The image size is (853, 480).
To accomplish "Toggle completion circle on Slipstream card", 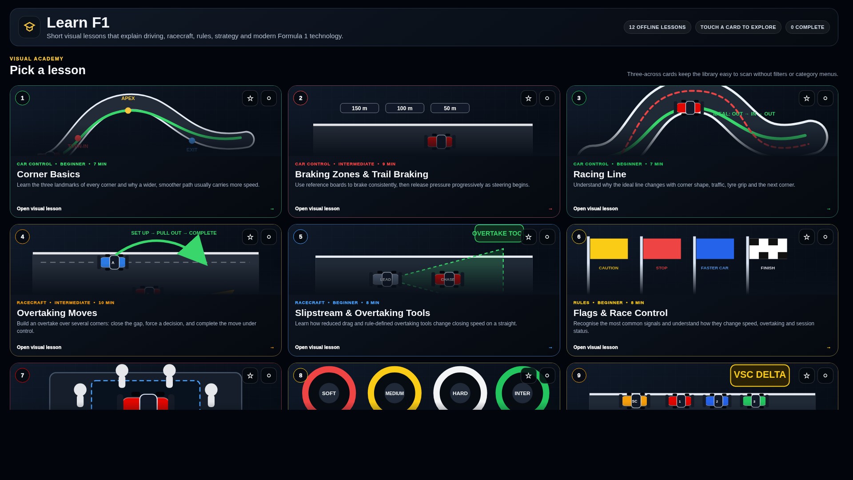I will pyautogui.click(x=547, y=237).
